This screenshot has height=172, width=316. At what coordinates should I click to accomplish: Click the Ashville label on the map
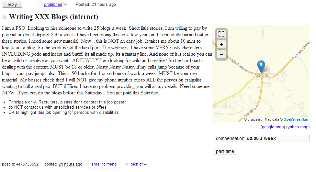(x=262, y=76)
